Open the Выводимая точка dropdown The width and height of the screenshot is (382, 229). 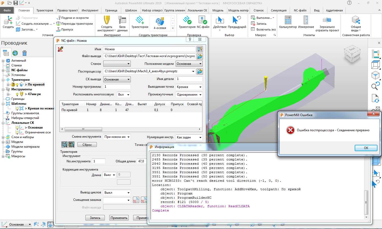click(189, 87)
